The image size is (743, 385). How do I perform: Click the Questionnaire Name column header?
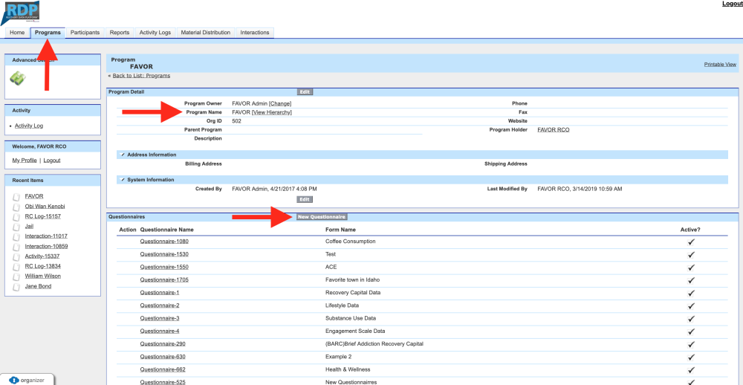coord(166,230)
